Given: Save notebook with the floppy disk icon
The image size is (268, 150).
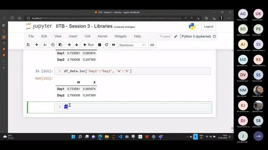Looking at the screenshot, I should point(28,45).
